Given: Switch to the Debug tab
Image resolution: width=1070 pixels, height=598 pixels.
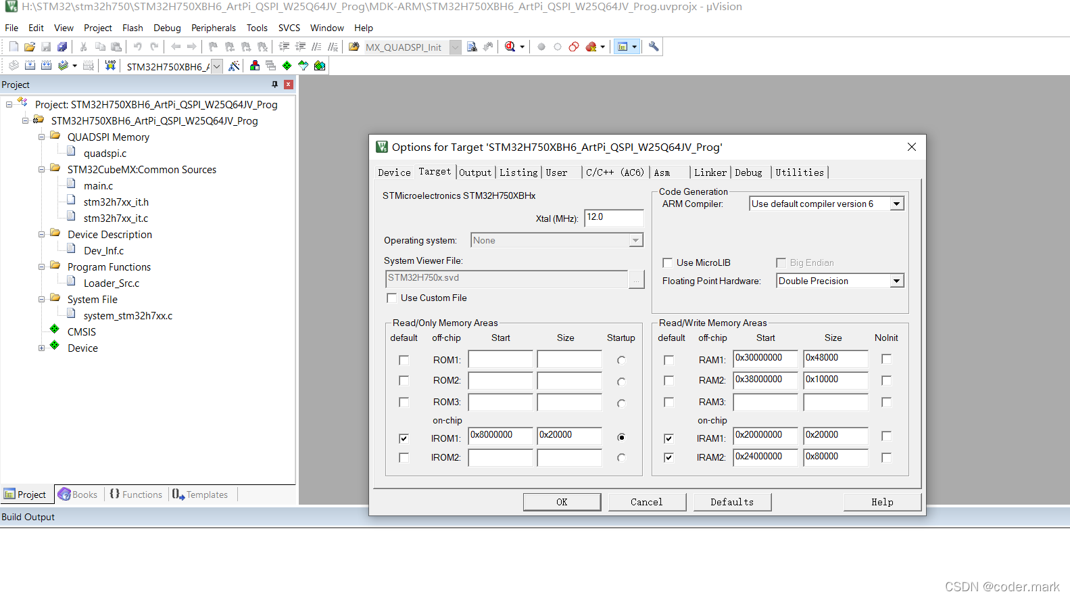Looking at the screenshot, I should tap(748, 172).
